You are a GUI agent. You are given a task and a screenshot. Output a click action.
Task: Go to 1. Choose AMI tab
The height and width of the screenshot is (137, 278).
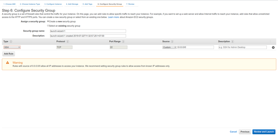tap(9, 4)
